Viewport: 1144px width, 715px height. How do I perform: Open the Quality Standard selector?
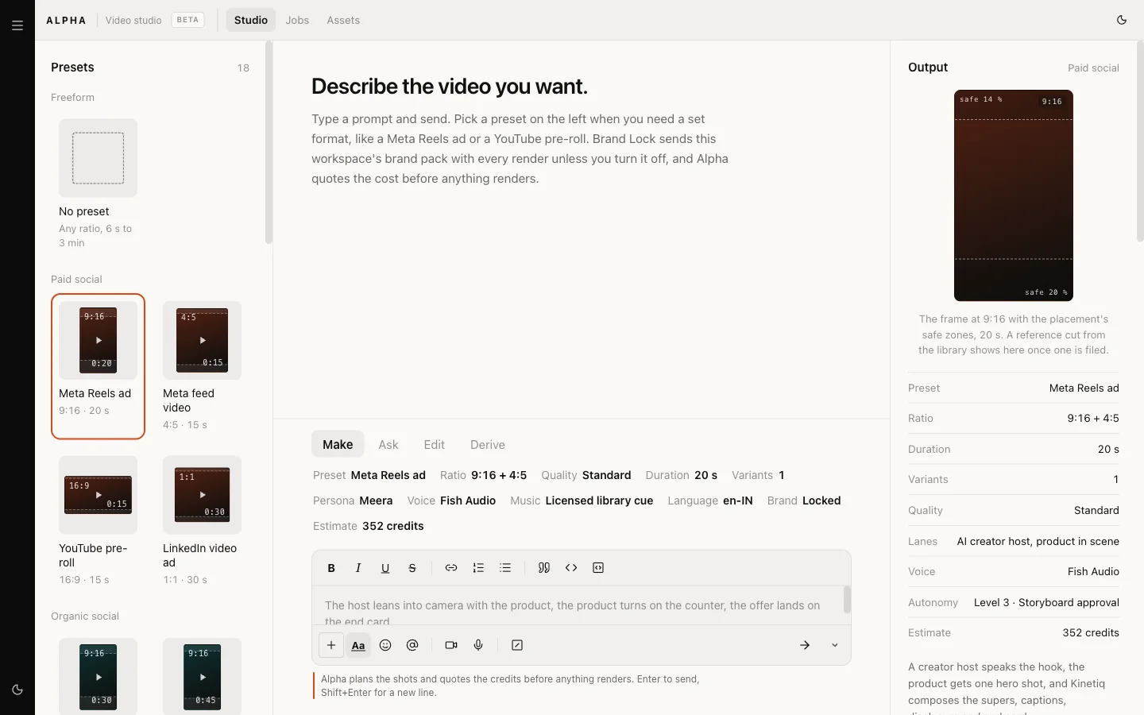(586, 475)
